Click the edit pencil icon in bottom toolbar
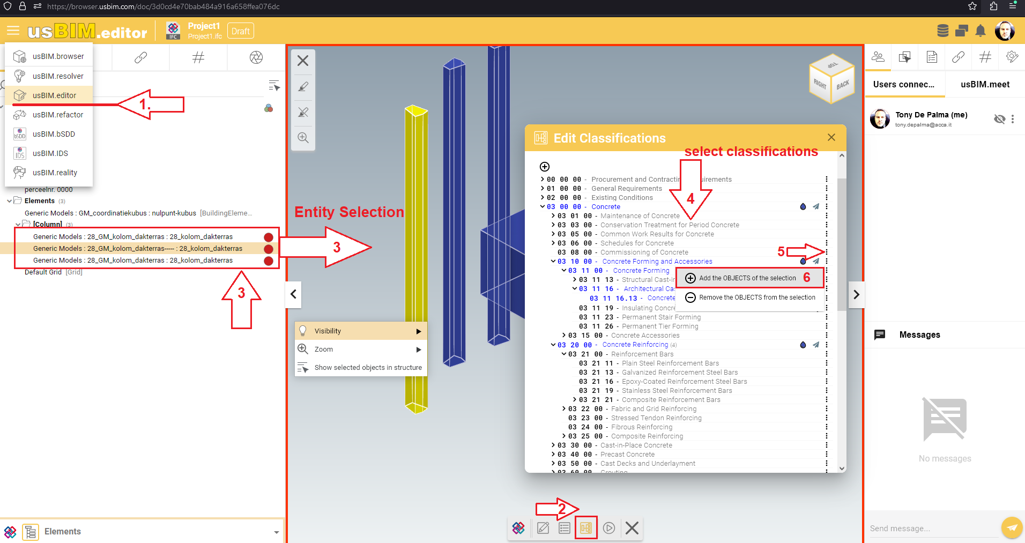The width and height of the screenshot is (1025, 543). (543, 528)
